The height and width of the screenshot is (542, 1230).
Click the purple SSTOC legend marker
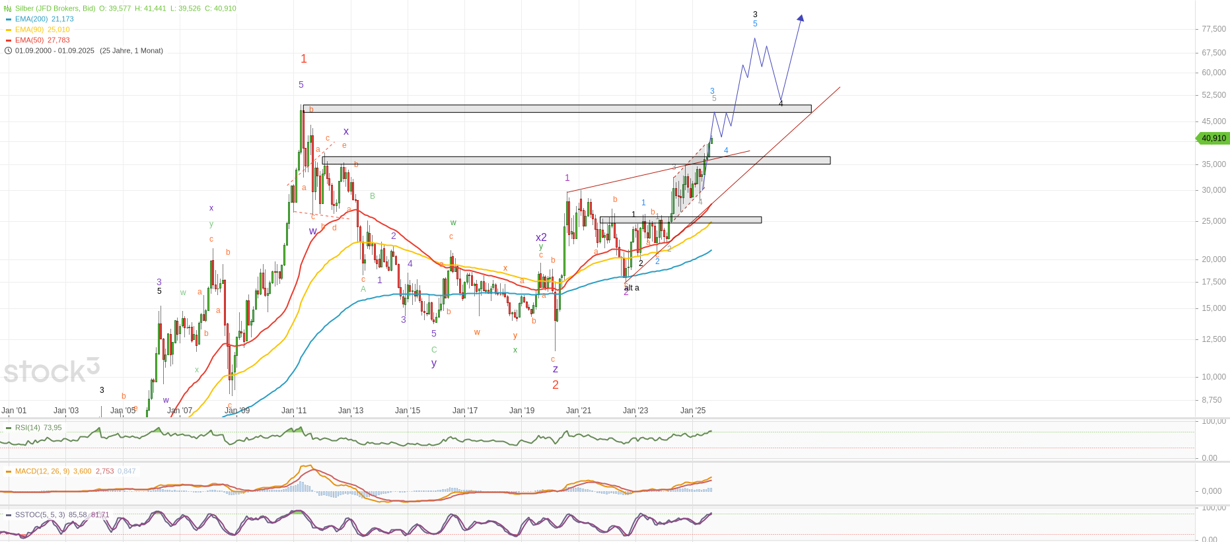point(9,515)
